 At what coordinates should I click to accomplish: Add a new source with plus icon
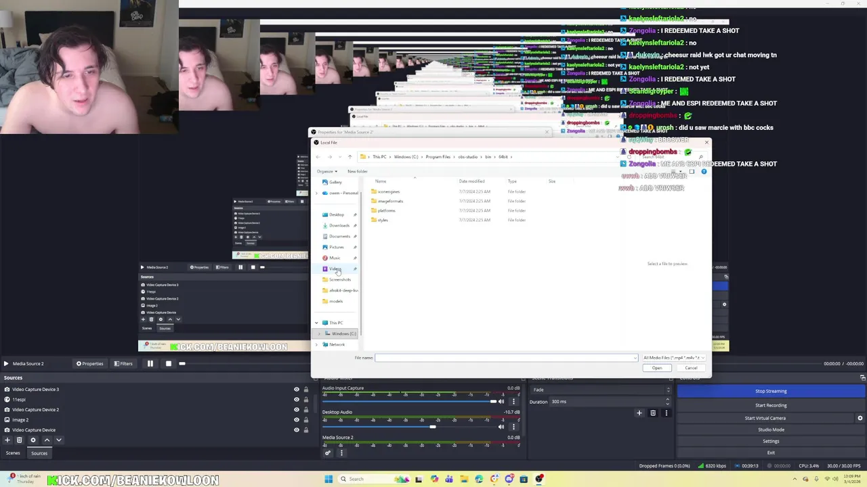click(7, 440)
